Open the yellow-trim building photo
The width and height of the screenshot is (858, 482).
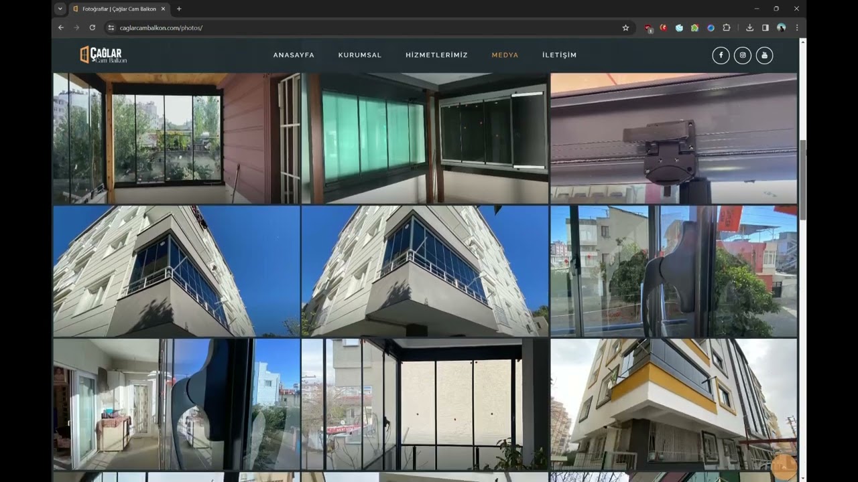[674, 404]
